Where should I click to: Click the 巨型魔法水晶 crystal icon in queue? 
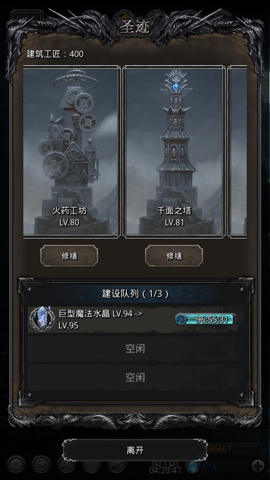point(42,319)
